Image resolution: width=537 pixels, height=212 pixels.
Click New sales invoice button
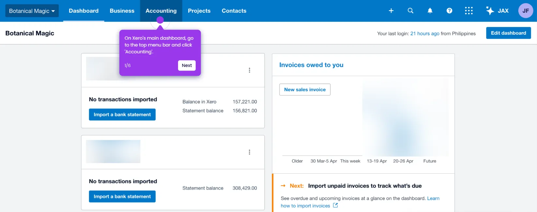pyautogui.click(x=305, y=89)
